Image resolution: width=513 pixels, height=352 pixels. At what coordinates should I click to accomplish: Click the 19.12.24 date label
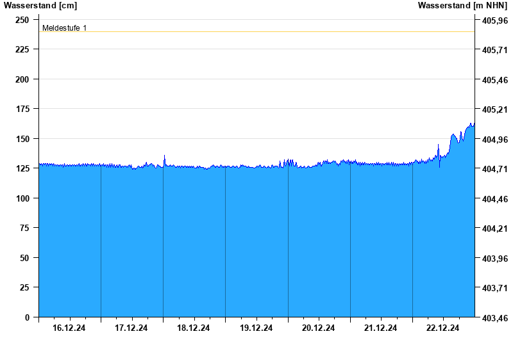tap(256, 328)
